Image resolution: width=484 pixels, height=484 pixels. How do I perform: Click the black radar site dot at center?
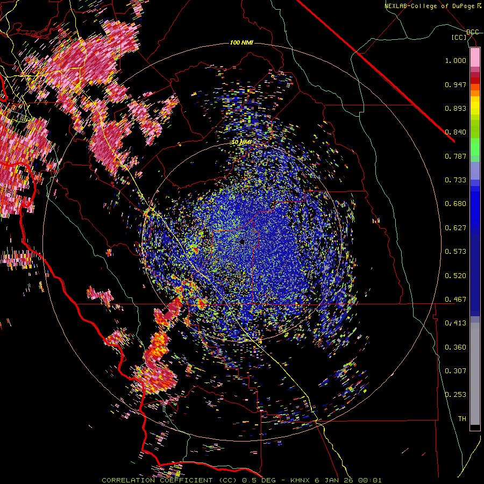click(242, 242)
